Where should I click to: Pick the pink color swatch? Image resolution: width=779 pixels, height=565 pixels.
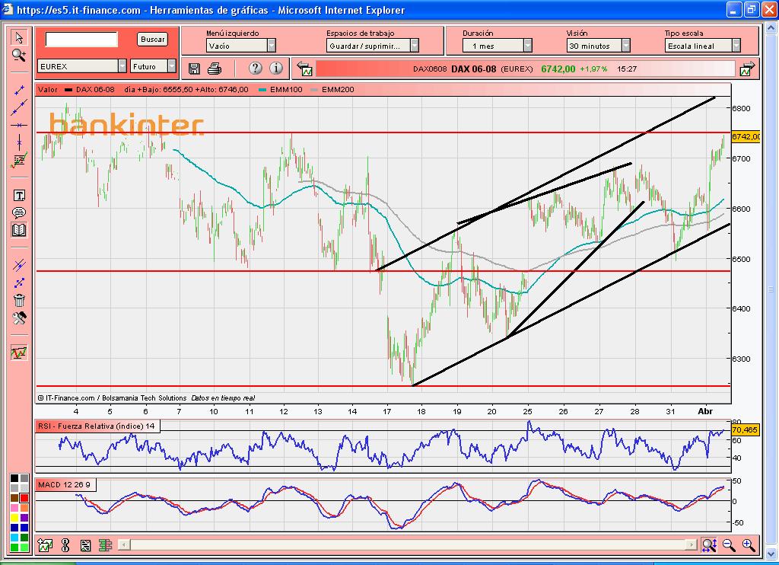pyautogui.click(x=14, y=508)
